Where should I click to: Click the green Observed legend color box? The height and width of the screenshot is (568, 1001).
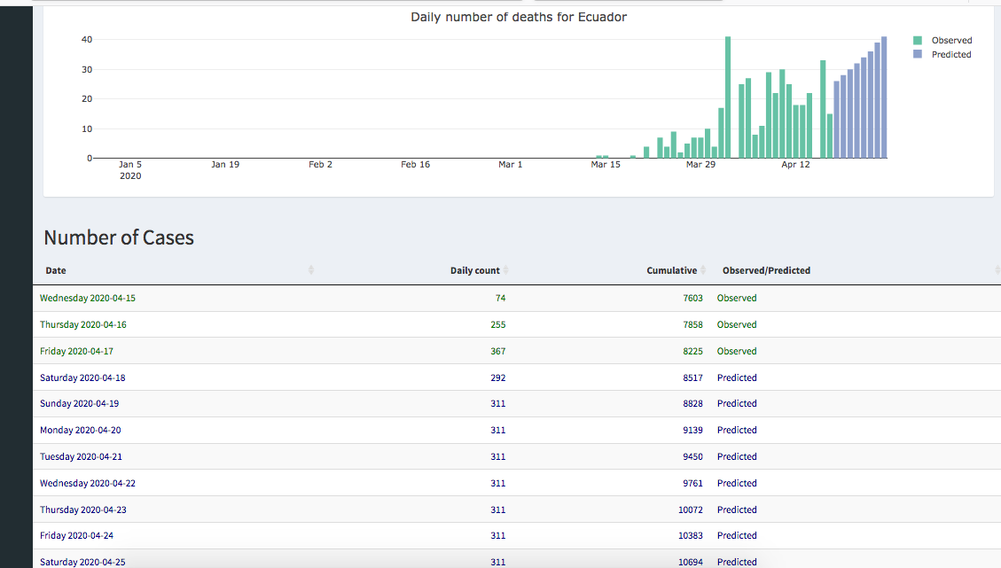(918, 41)
